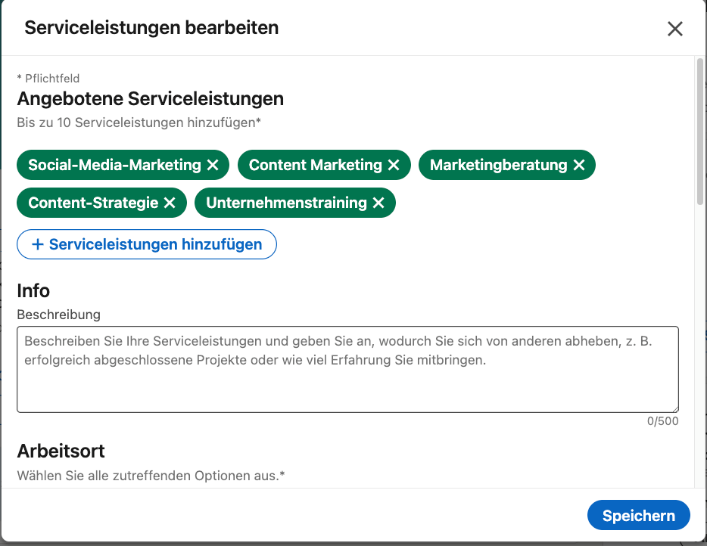Screen dimensions: 707x546
Task: Remove Social-Media-Marketing via its X icon
Action: [213, 165]
